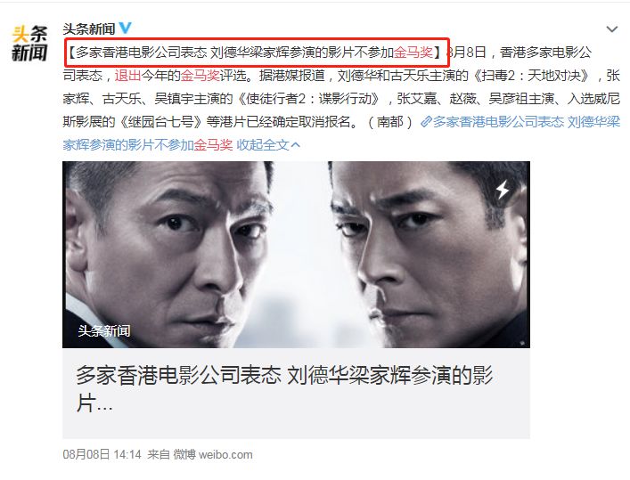Open 金马奖 link following 今年的
Viewport: 630px width, 480px height.
(200, 75)
